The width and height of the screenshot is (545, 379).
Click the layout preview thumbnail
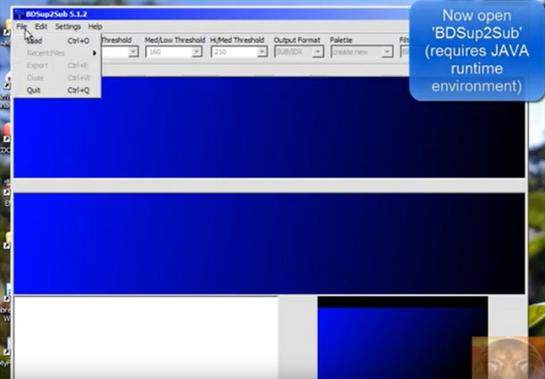[x=402, y=338]
